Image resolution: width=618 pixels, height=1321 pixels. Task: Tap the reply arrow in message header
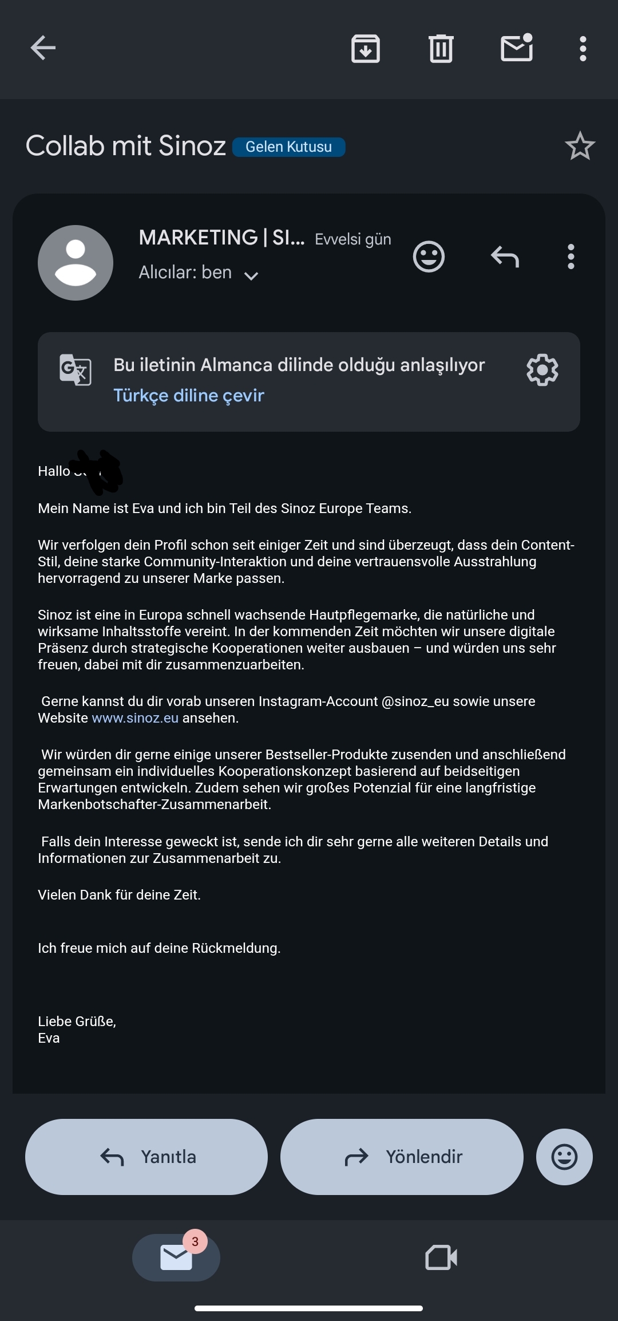point(505,257)
